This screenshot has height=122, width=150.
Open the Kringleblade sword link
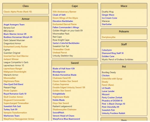tap(59, 94)
